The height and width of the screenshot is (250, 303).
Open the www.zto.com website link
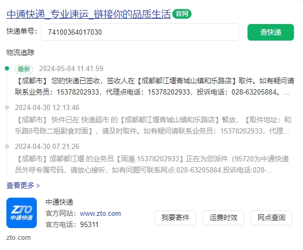point(100,214)
